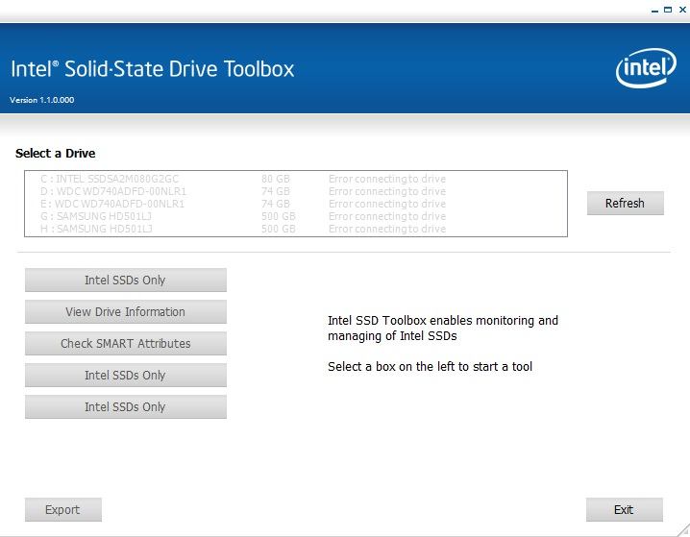Viewport: 690px width, 537px height.
Task: Click the Intel logo in the header
Action: [646, 68]
